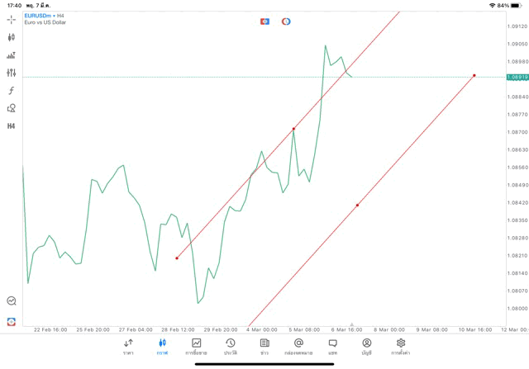
Task: Tap the red-blue trade panel icon at bottom left
Action: tap(11, 321)
